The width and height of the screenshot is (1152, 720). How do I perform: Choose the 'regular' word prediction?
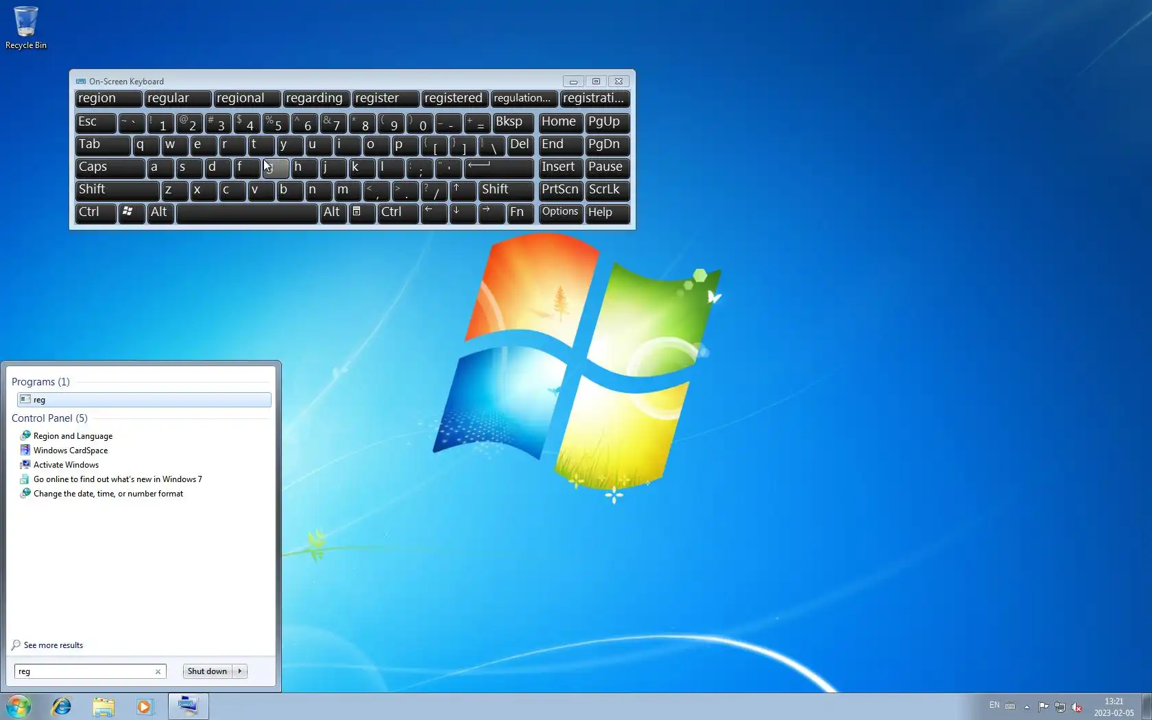click(x=178, y=99)
